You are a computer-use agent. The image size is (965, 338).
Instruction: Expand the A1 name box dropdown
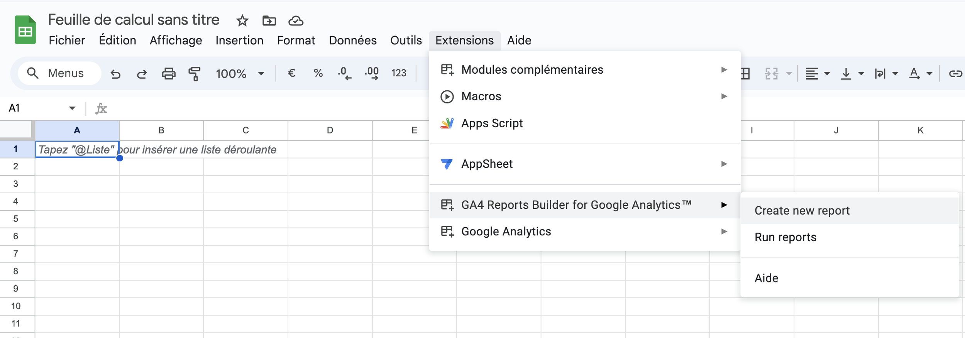[x=72, y=108]
